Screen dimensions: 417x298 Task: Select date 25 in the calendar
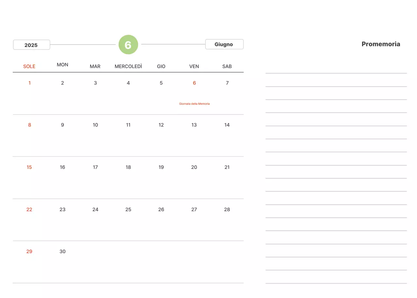pyautogui.click(x=128, y=210)
